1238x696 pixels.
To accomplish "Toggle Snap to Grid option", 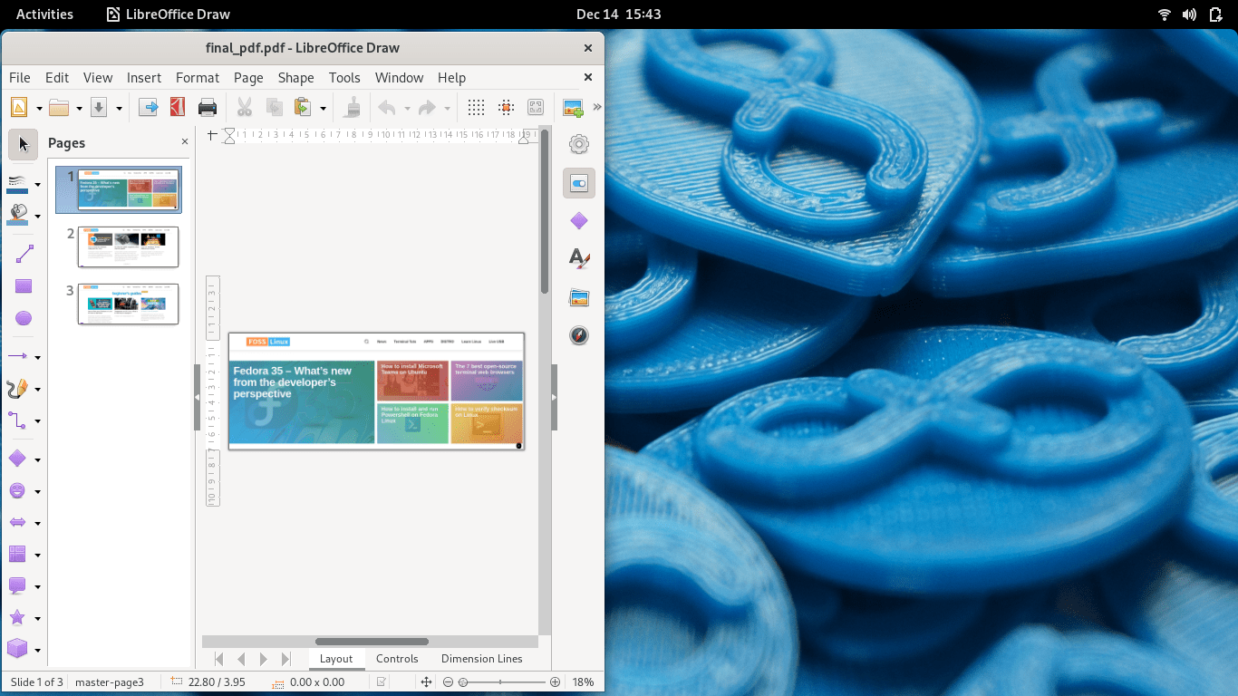I will point(507,108).
